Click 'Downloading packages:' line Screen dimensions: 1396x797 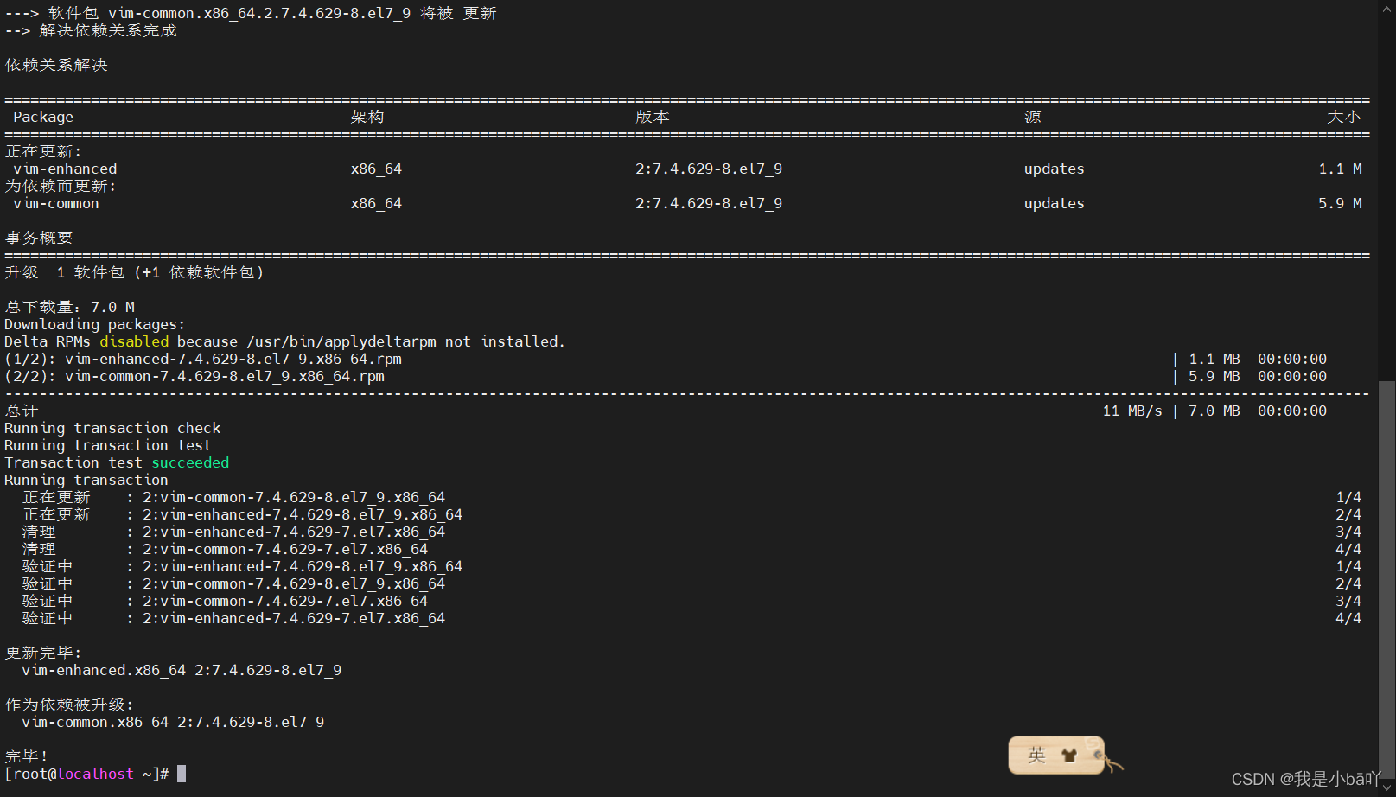coord(95,324)
